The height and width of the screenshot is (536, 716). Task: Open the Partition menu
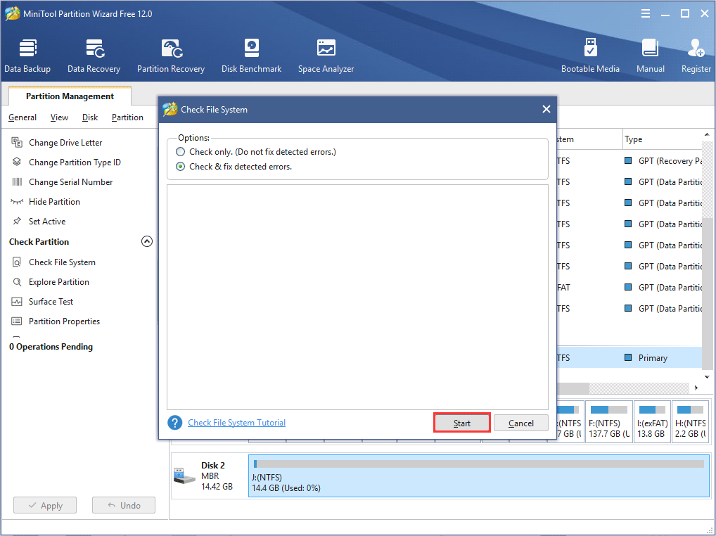click(127, 117)
